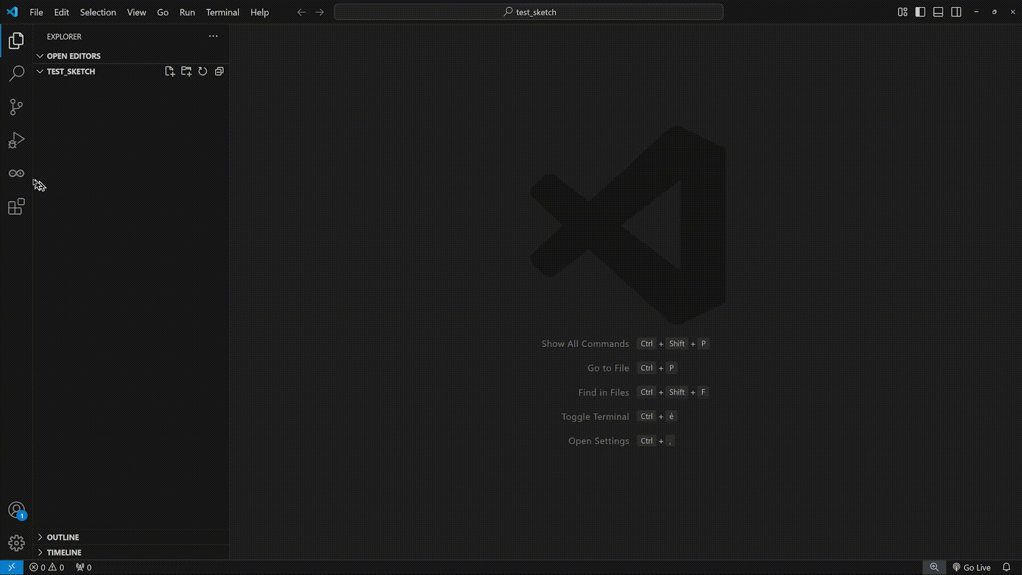Refresh the explorer file tree
This screenshot has height=575, width=1022.
(x=202, y=71)
